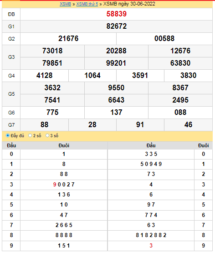Click the G4 number 3830
Screen dimensions: 215x253
188,75
